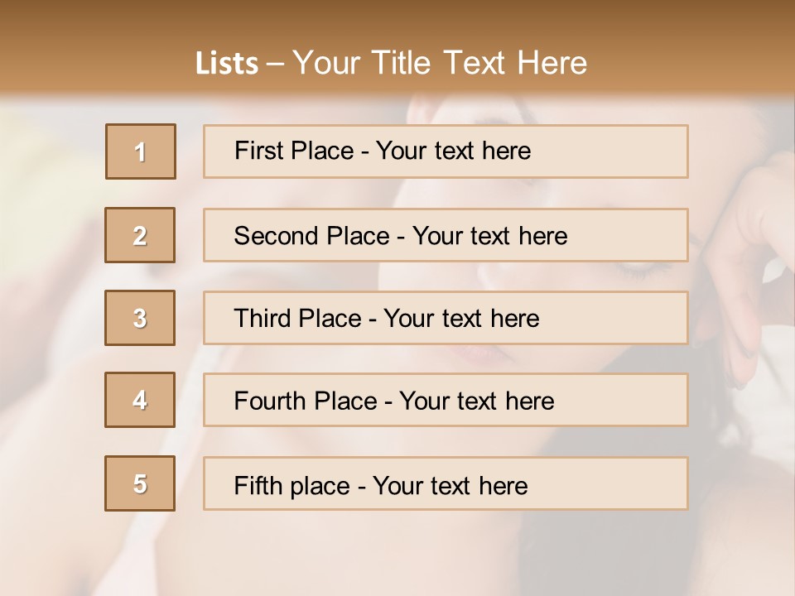Select the number 4 box
Viewport: 795px width, 596px height.
tap(140, 400)
